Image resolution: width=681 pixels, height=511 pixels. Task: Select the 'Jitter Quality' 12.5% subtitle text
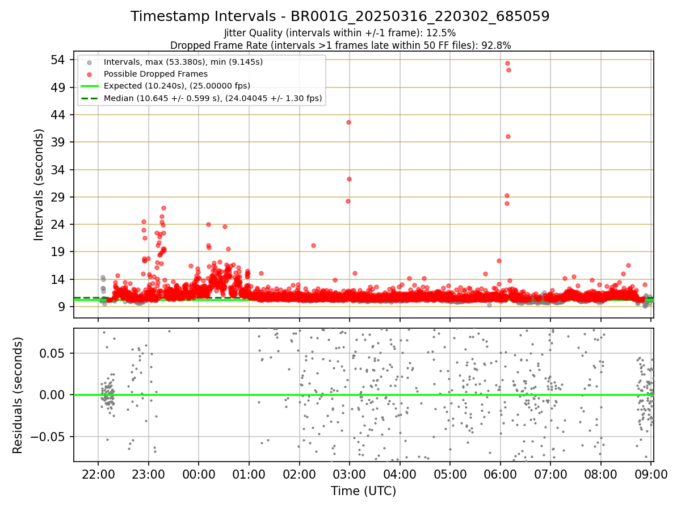[x=340, y=33]
